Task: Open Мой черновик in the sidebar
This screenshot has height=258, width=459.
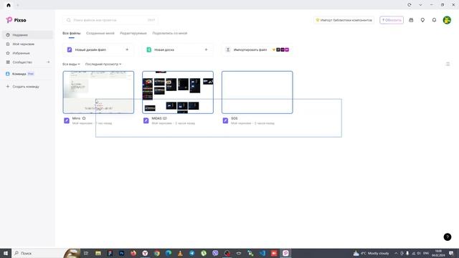Action: [x=27, y=44]
